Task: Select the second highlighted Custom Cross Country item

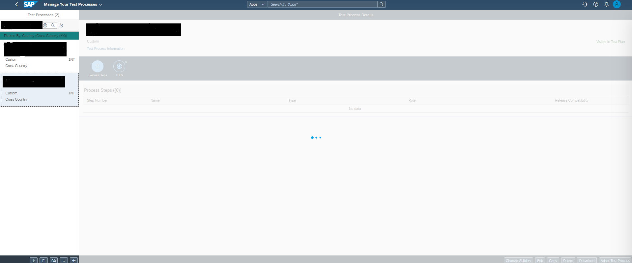Action: pos(40,90)
